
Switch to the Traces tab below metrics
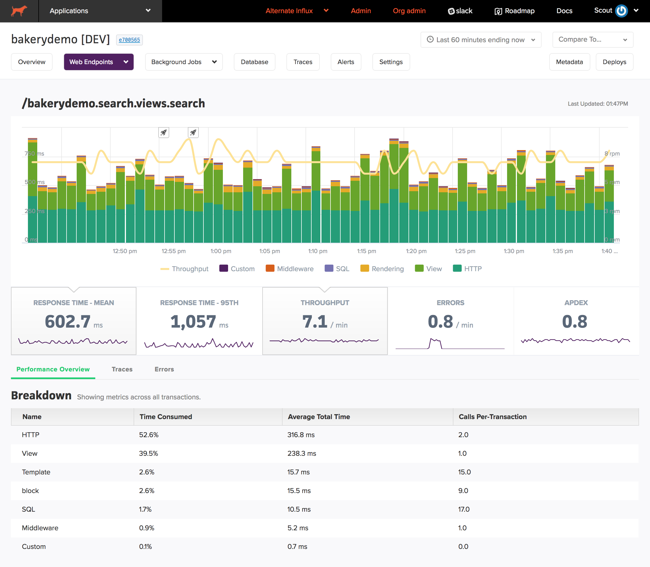tap(122, 369)
